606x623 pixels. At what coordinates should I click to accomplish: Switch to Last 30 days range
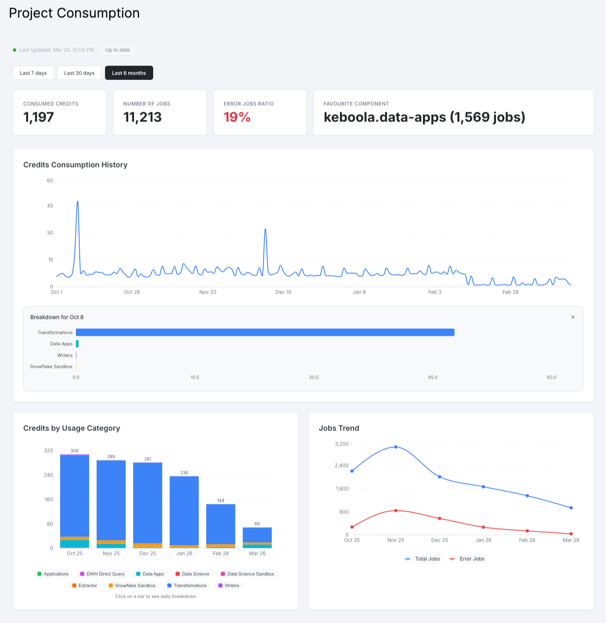coord(79,73)
